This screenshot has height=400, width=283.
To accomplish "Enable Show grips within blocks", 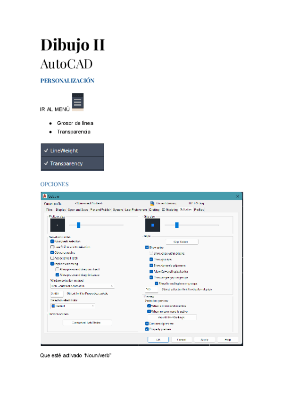I will click(x=151, y=254).
